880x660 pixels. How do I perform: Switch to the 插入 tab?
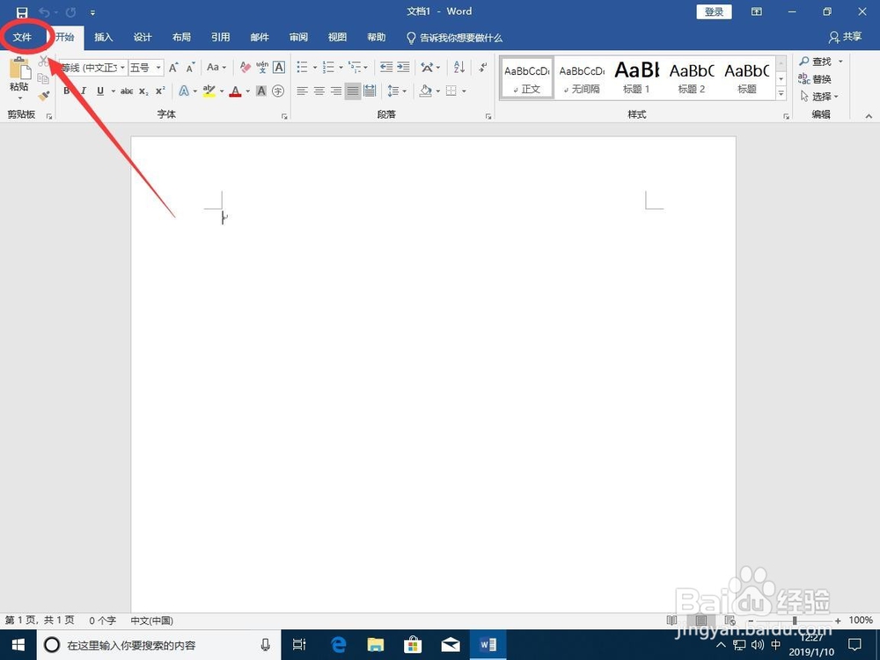coord(104,37)
